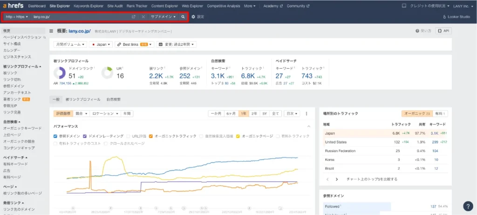Enable 有料トラフィック checkbox
This screenshot has width=477, height=215.
pos(278,136)
